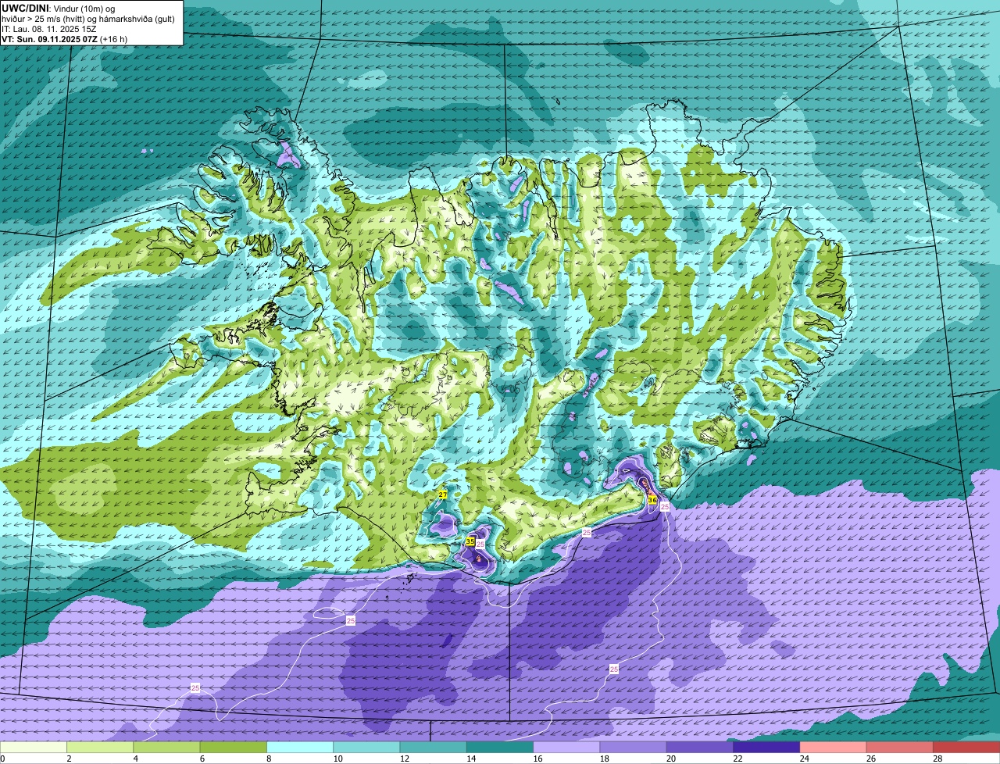Select the legend swatch between 14 and 16
The width and height of the screenshot is (1000, 764).
click(x=500, y=748)
